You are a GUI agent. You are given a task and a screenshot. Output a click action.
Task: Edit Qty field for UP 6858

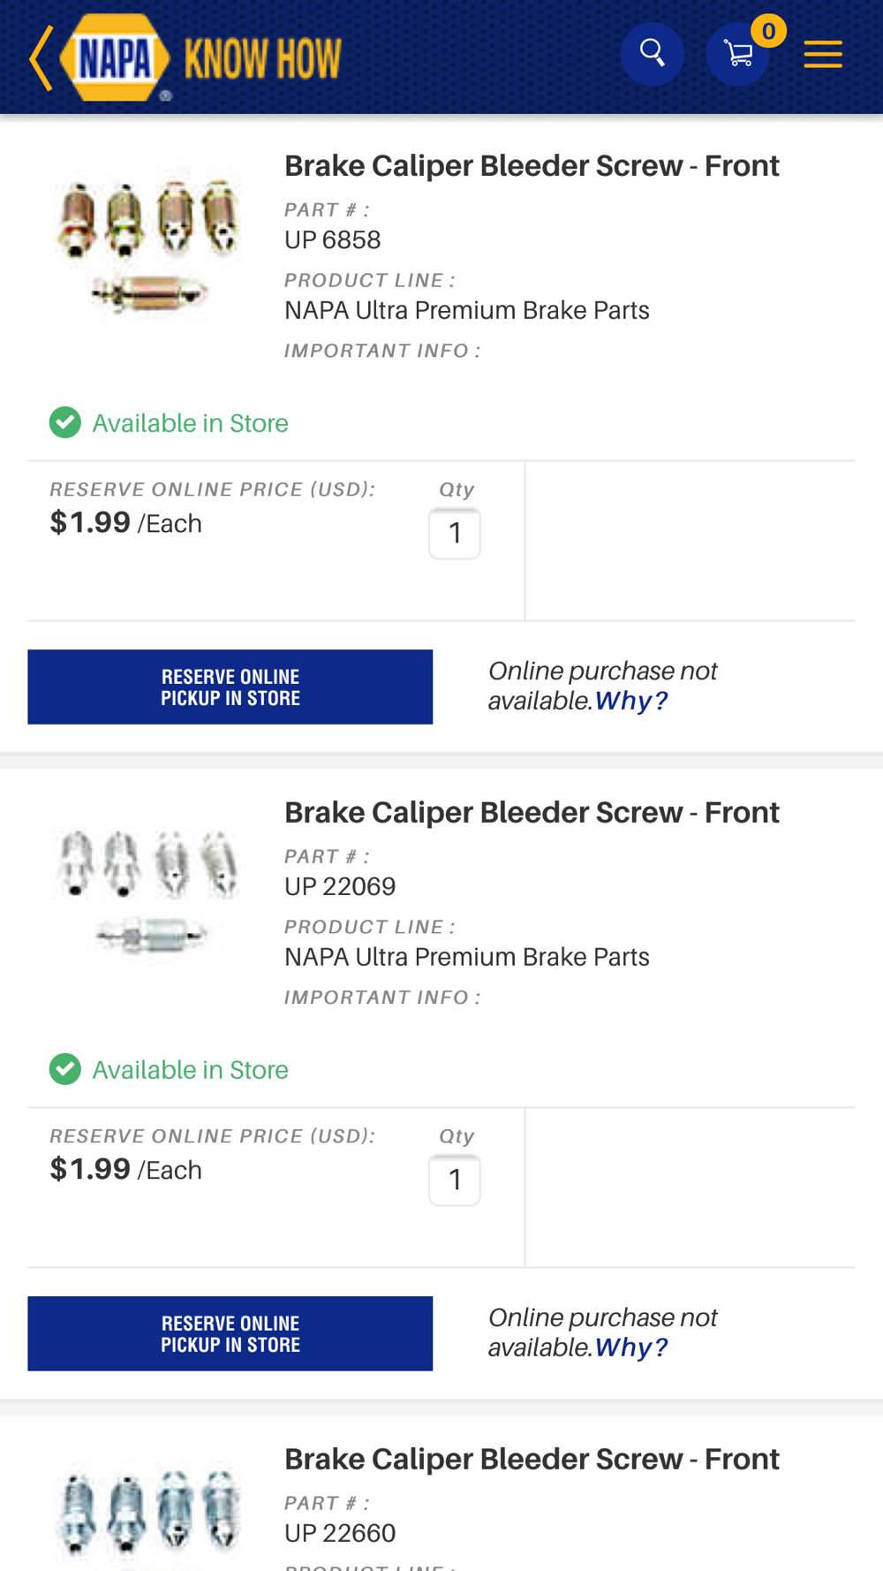(x=455, y=534)
